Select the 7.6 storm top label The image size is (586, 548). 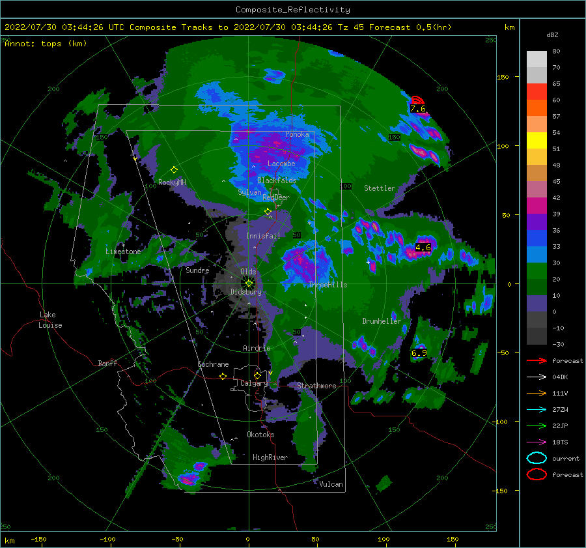(418, 109)
